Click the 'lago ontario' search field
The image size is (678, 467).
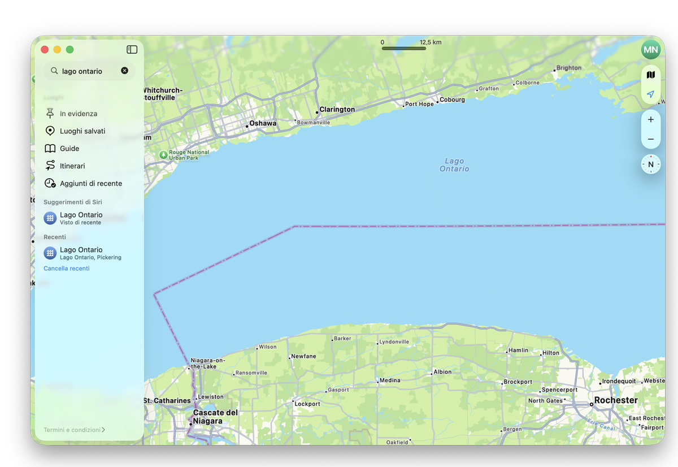pyautogui.click(x=89, y=71)
